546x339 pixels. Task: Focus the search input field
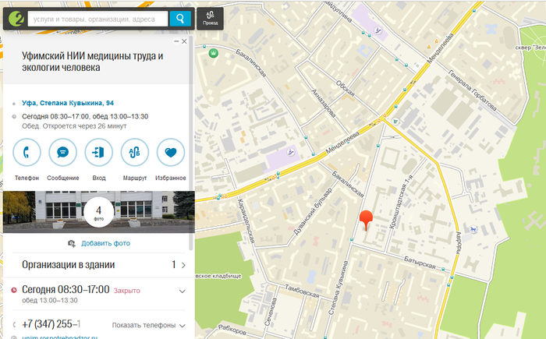coord(97,18)
